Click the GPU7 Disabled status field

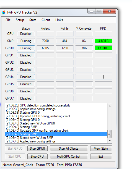pyautogui.click(x=26, y=98)
